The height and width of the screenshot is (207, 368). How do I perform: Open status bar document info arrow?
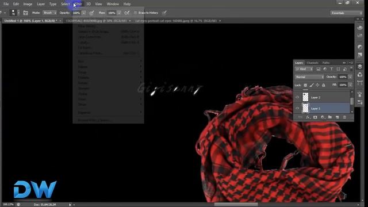pyautogui.click(x=70, y=205)
